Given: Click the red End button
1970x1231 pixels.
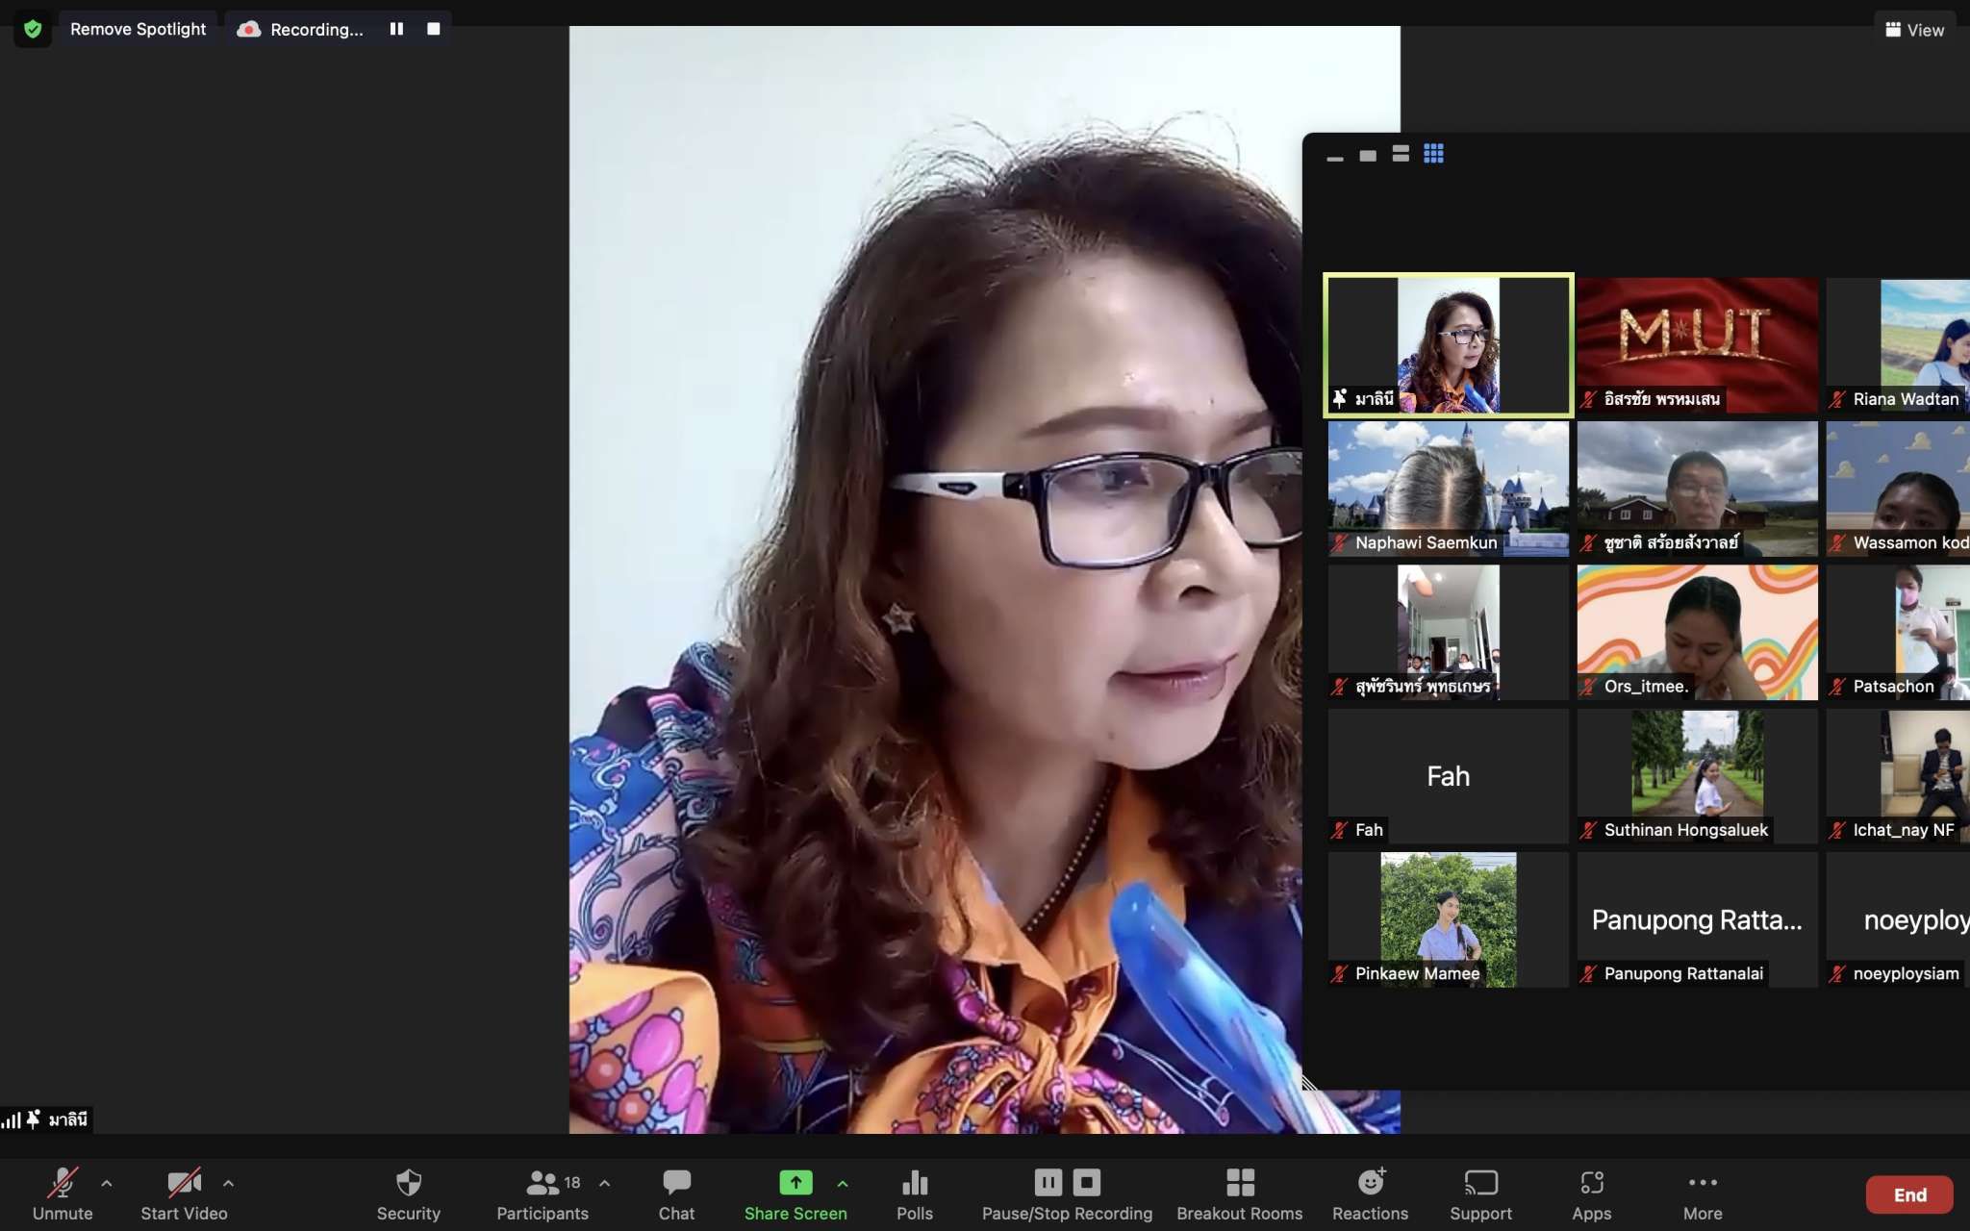Looking at the screenshot, I should tap(1909, 1194).
